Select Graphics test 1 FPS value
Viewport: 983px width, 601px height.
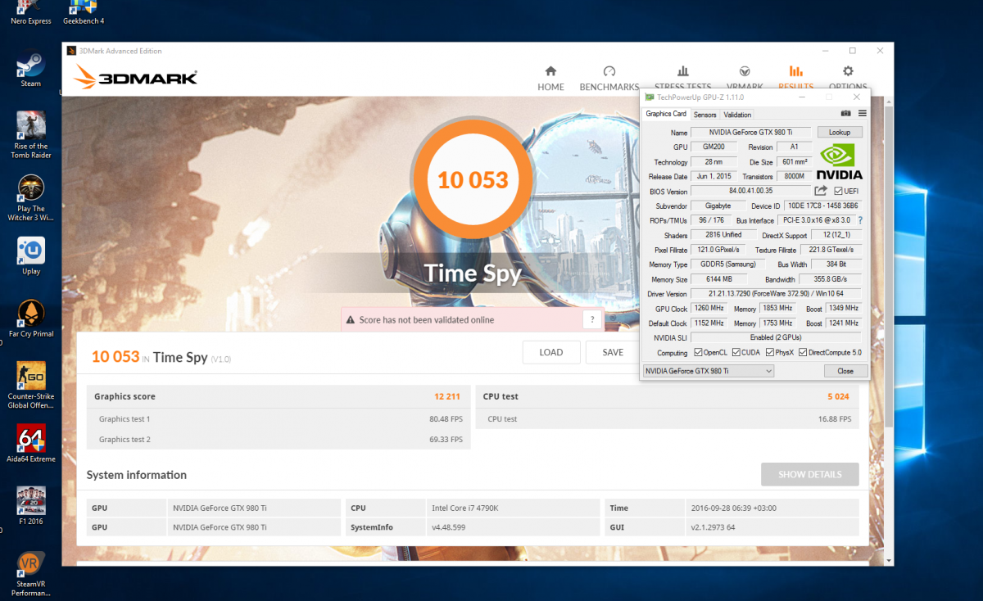445,419
